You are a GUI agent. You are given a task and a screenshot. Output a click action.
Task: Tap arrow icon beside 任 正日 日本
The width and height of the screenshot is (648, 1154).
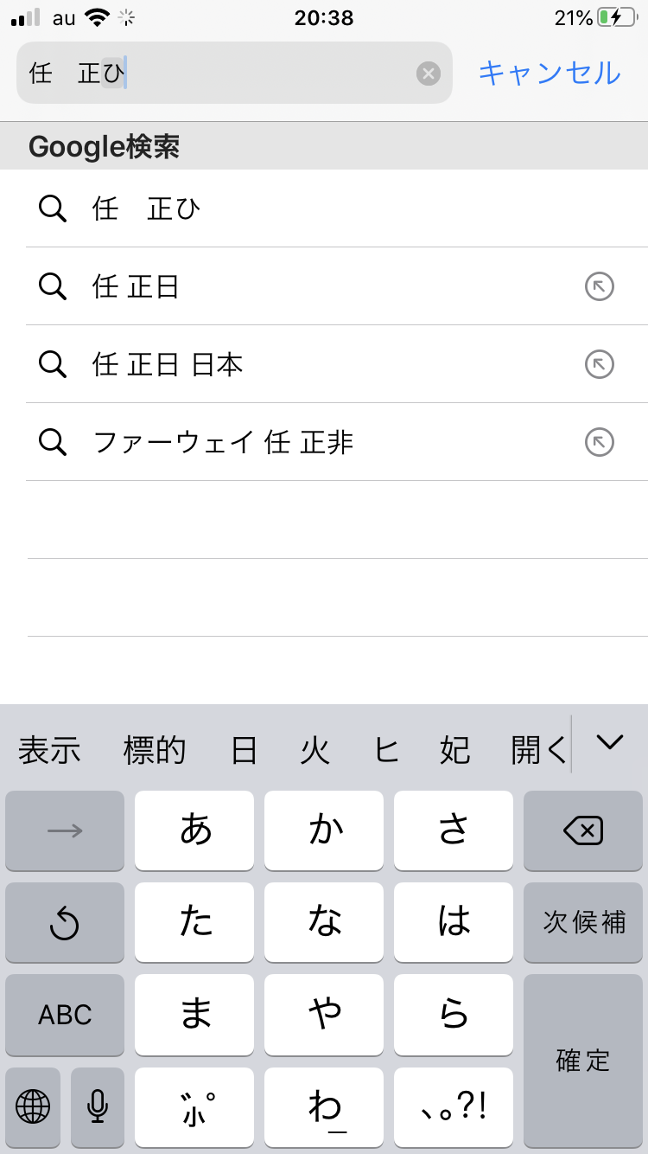tap(600, 364)
